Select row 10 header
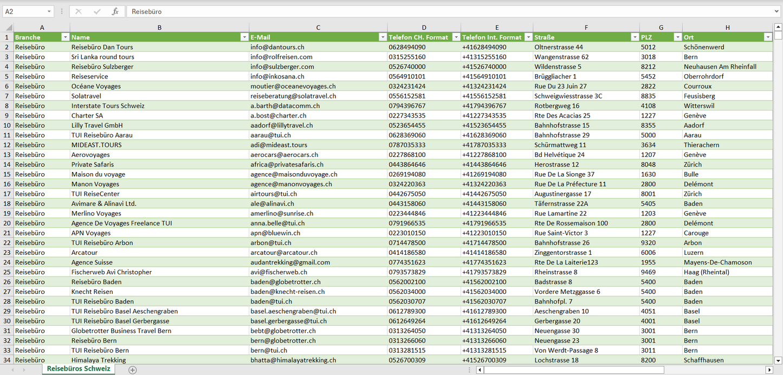 click(x=7, y=125)
